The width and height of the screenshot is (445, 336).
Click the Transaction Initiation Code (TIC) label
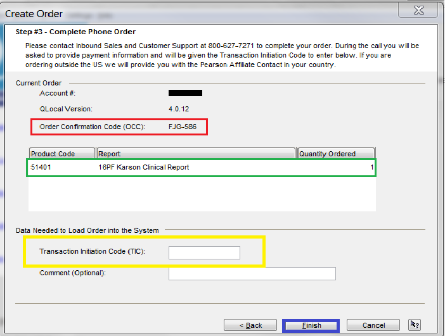pyautogui.click(x=93, y=251)
